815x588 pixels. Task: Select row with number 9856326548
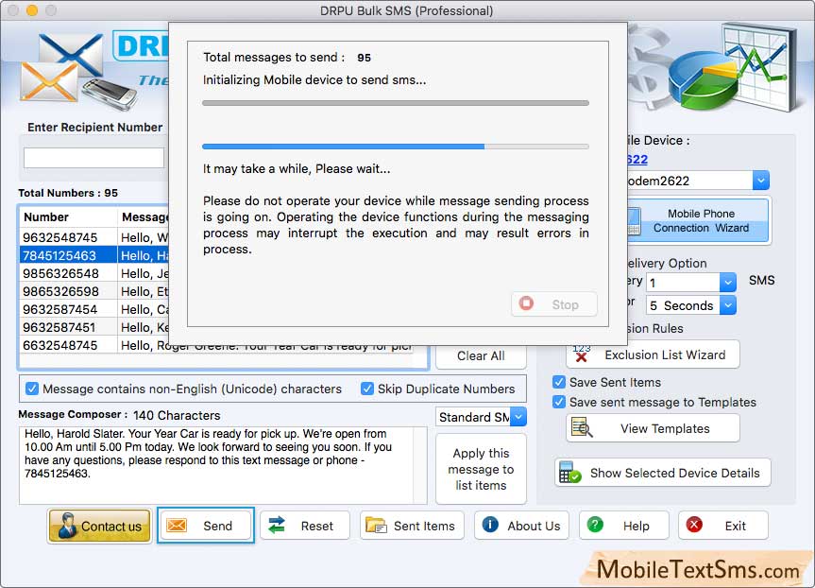[x=94, y=273]
